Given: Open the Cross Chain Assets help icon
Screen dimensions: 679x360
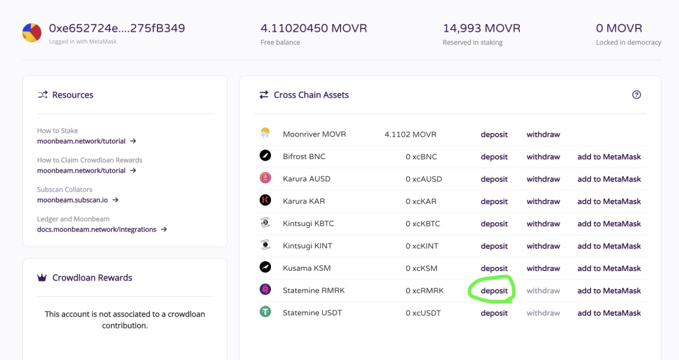Looking at the screenshot, I should coord(637,95).
